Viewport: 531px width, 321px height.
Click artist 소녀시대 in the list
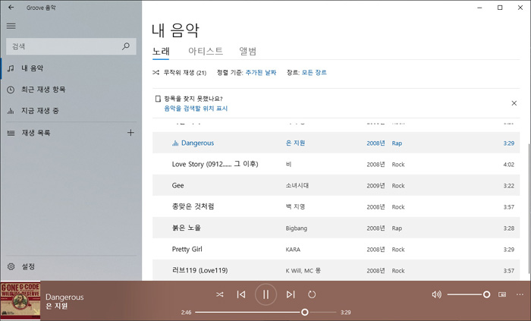point(297,186)
